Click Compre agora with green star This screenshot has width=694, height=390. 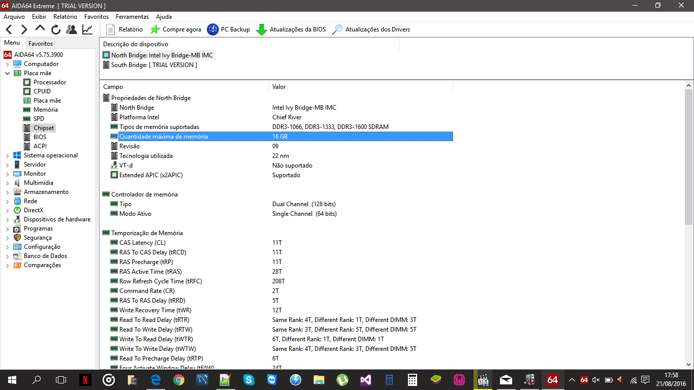(x=176, y=29)
